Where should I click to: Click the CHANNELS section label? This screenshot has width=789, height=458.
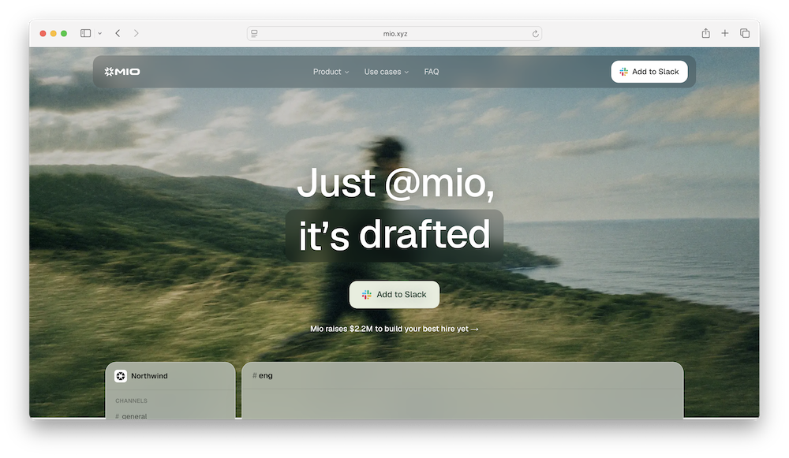pos(131,400)
